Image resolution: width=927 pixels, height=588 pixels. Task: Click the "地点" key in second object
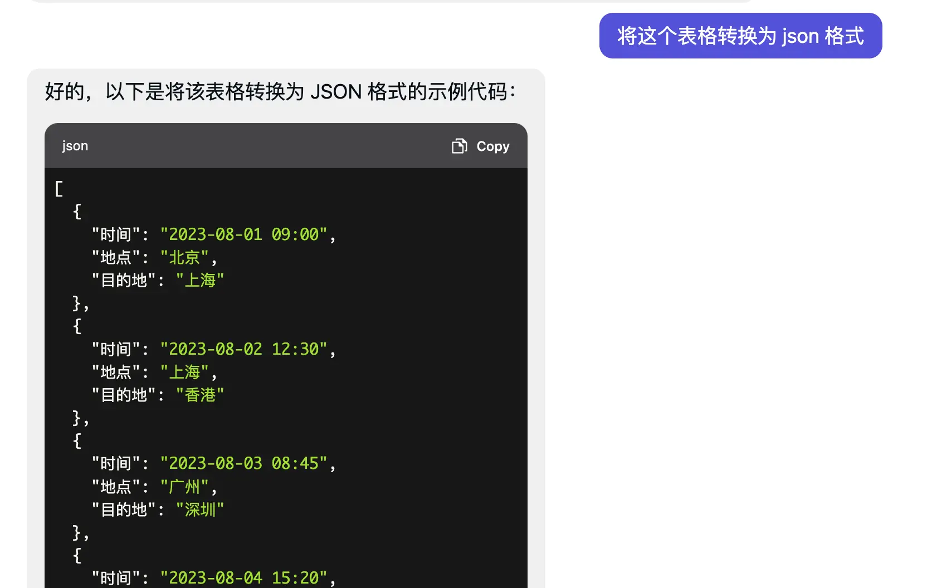pyautogui.click(x=116, y=372)
